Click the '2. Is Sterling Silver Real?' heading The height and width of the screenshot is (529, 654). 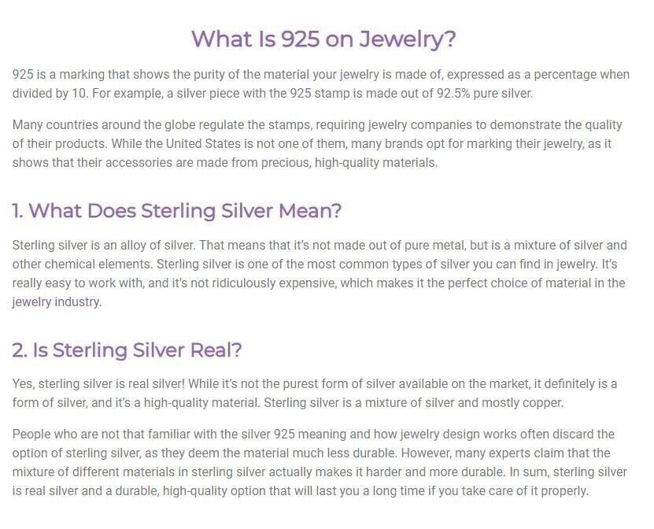(127, 350)
